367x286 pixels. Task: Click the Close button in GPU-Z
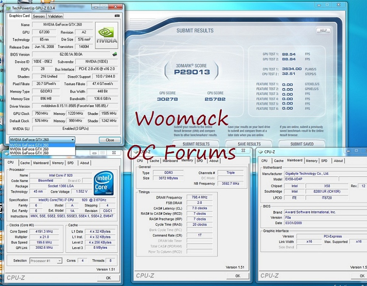(x=110, y=140)
